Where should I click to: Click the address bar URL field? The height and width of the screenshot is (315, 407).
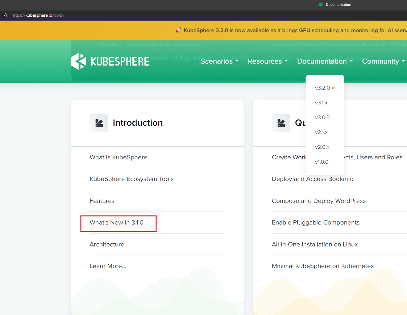coord(38,15)
